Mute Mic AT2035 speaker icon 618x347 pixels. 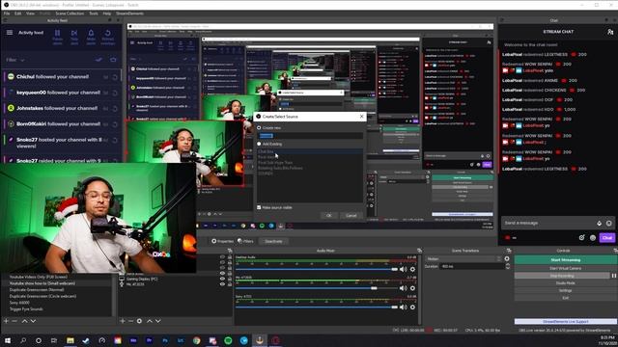[404, 288]
